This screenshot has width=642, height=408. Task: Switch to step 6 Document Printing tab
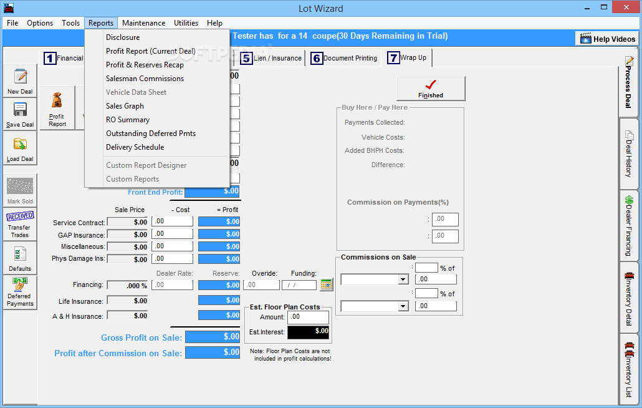point(344,58)
